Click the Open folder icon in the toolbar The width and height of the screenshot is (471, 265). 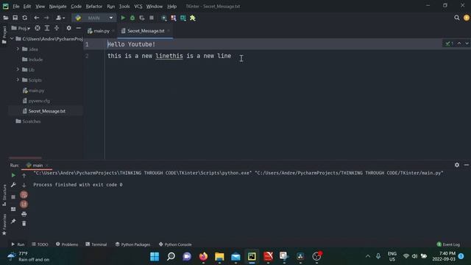coord(6,18)
